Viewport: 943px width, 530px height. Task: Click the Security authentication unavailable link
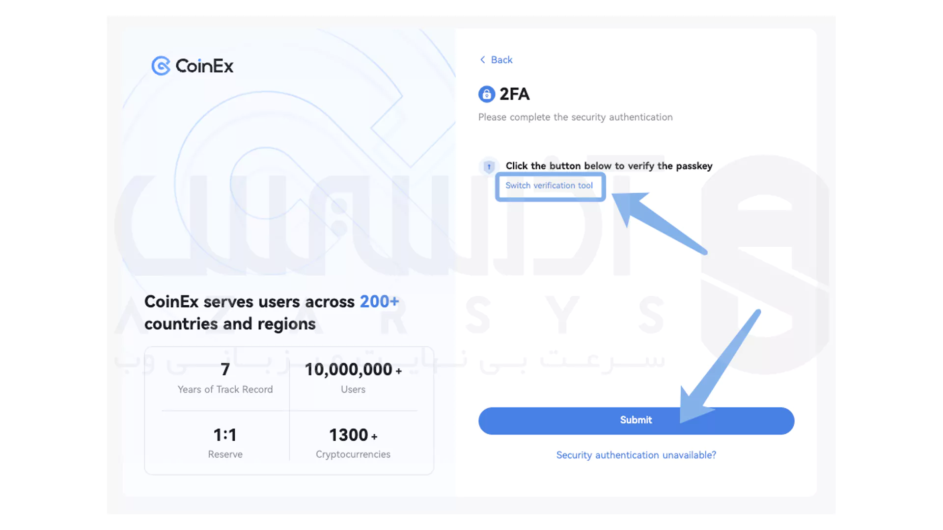636,455
